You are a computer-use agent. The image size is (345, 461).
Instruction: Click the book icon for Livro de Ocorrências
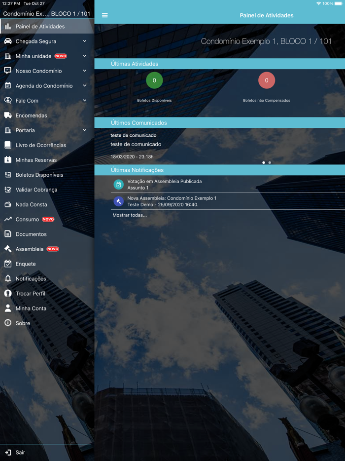point(8,145)
